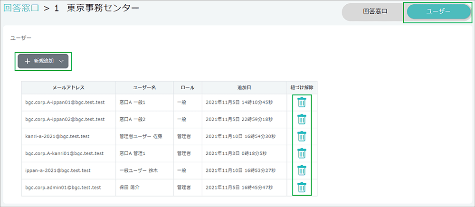Click trash icon for ippan-a-2021 user
This screenshot has width=475, height=207.
pyautogui.click(x=302, y=170)
